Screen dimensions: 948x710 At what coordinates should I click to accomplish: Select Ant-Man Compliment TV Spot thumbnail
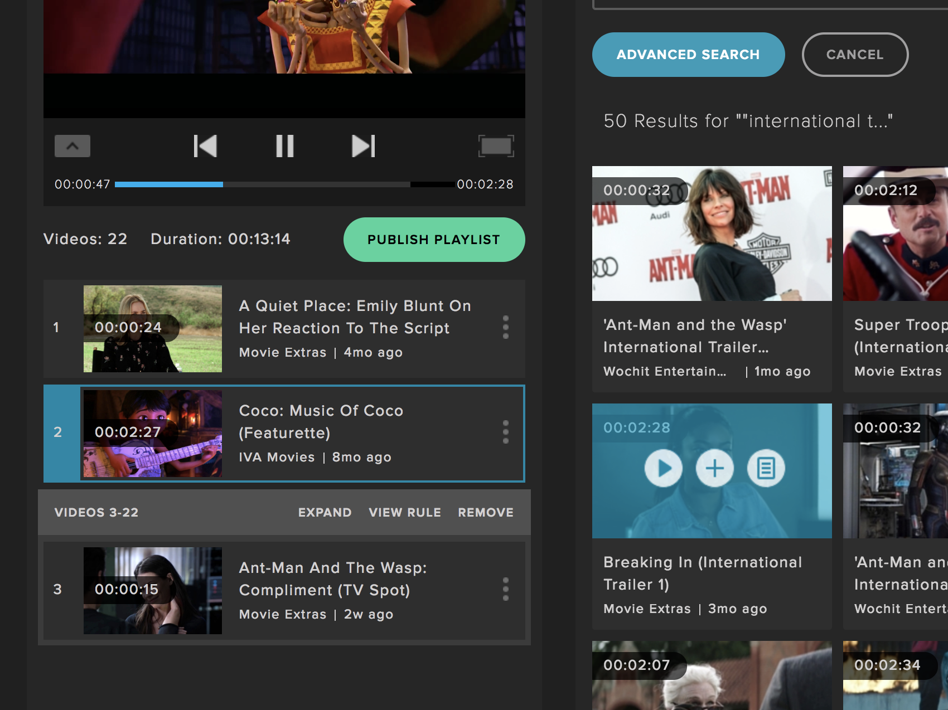(153, 591)
